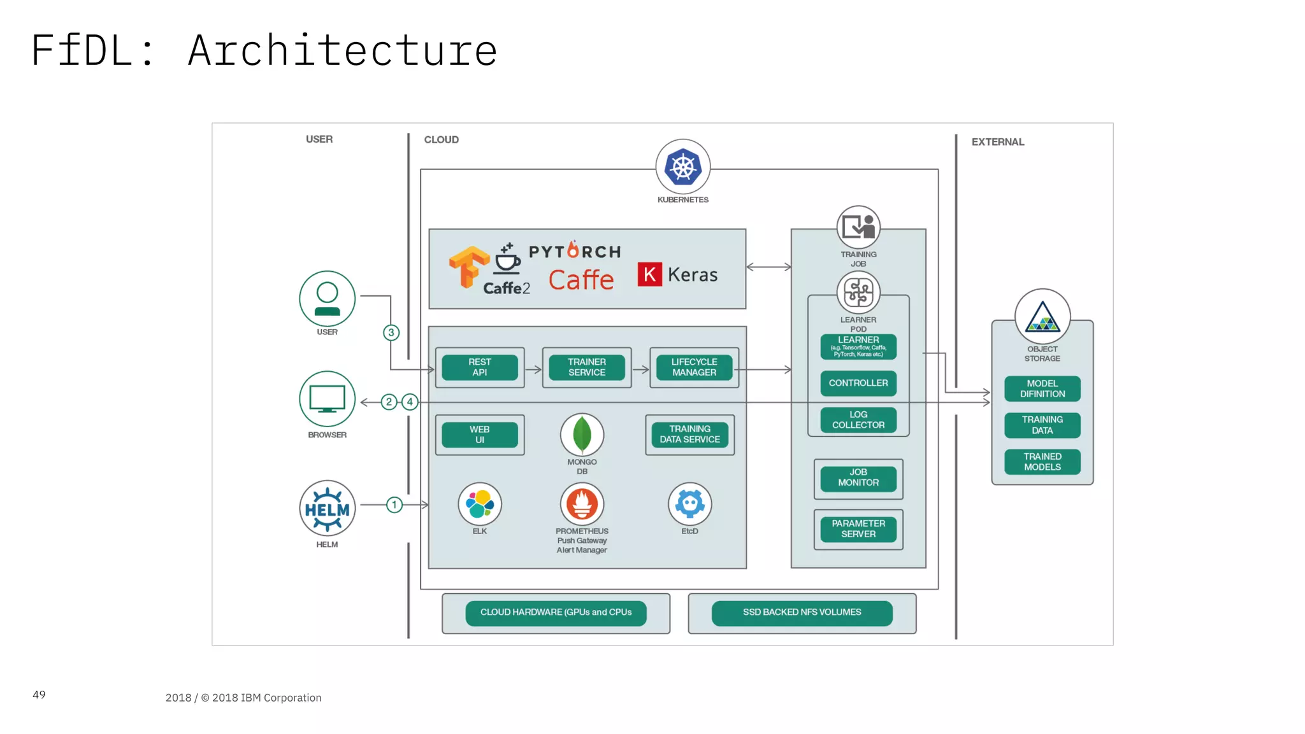Click the Training Job icon
1305x734 pixels.
[x=858, y=227]
